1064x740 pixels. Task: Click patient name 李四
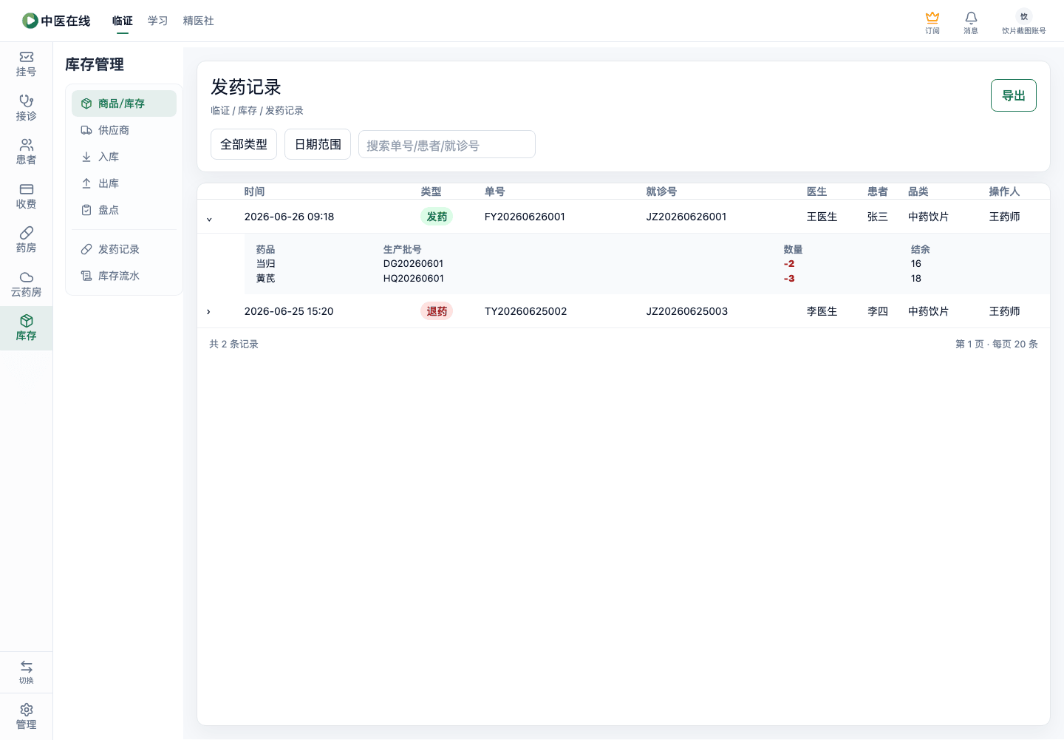(x=878, y=311)
